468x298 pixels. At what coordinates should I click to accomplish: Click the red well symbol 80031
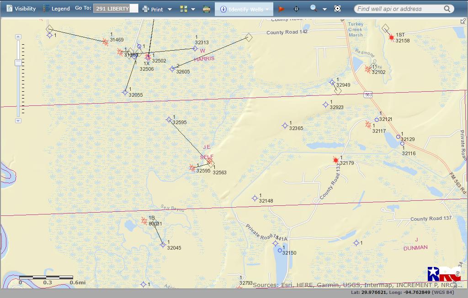[144, 221]
